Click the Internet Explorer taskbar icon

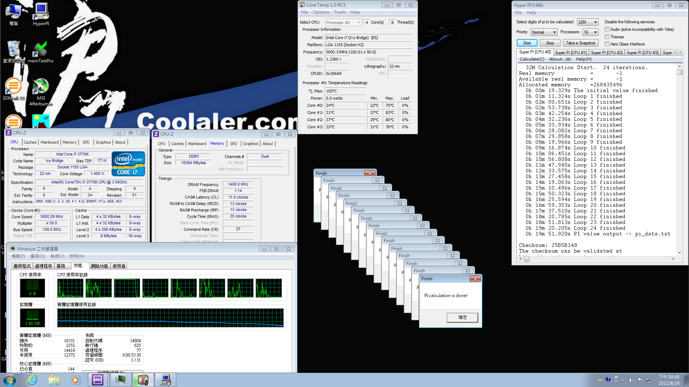pyautogui.click(x=32, y=380)
